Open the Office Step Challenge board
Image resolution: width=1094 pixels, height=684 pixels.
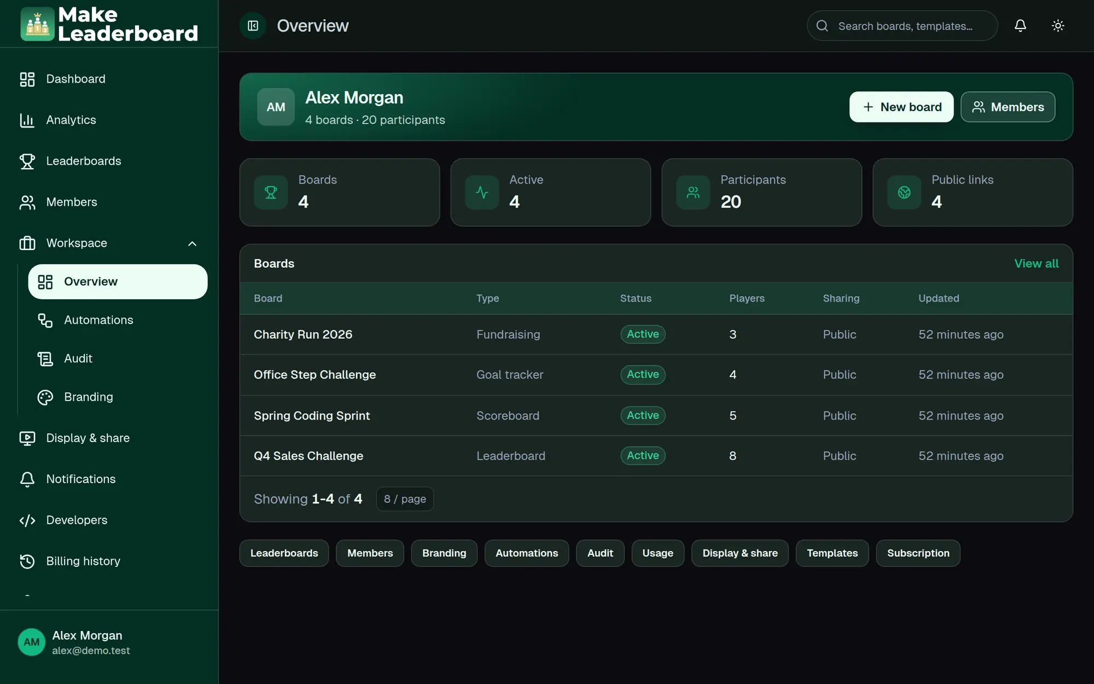pos(315,375)
